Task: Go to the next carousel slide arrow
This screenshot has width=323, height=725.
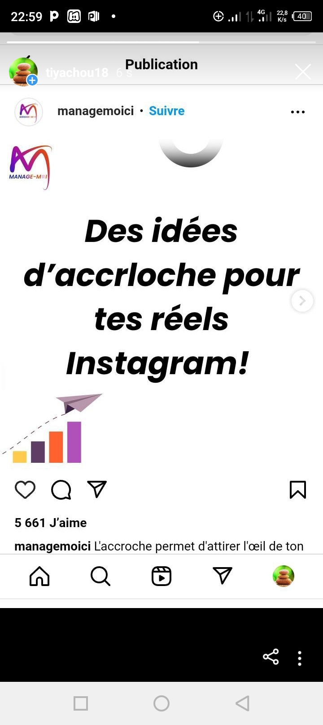Action: 302,300
